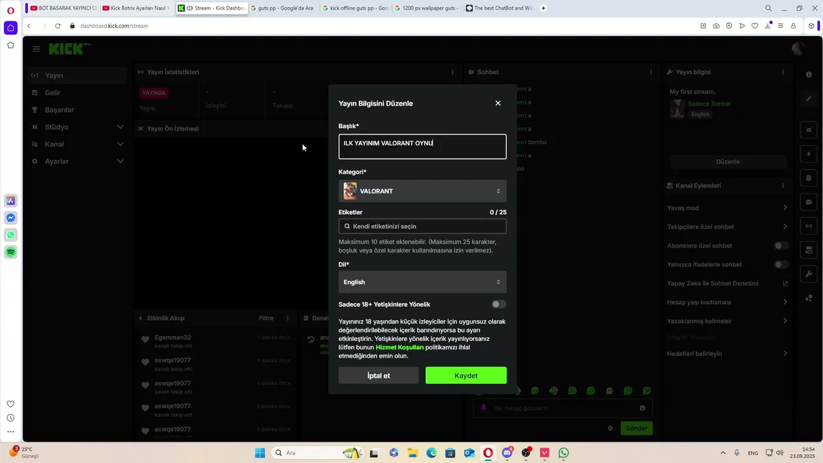Open Kanal Eylemleri panel three-dot options
Image resolution: width=823 pixels, height=463 pixels.
click(783, 185)
